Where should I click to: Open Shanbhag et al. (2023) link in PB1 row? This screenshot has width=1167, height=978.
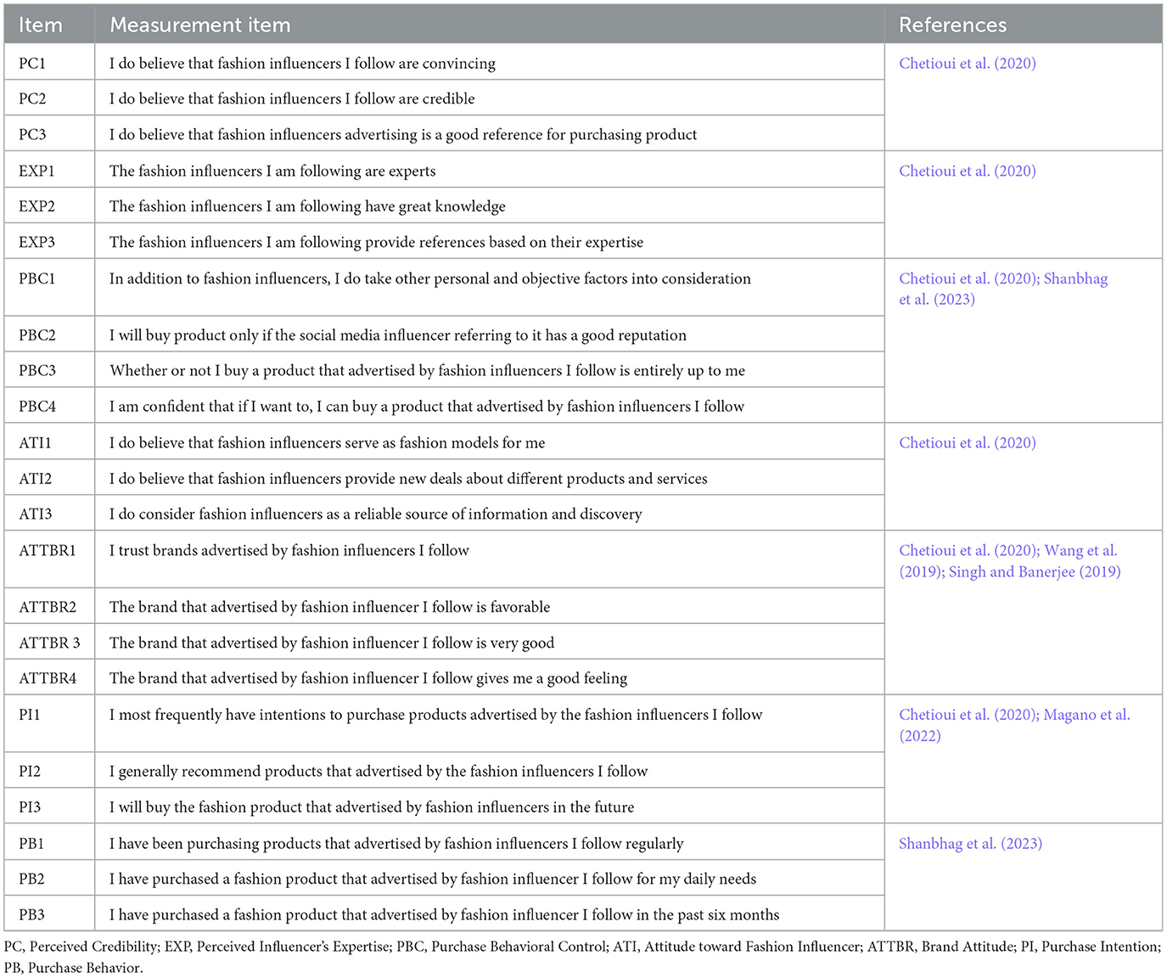coord(971,844)
